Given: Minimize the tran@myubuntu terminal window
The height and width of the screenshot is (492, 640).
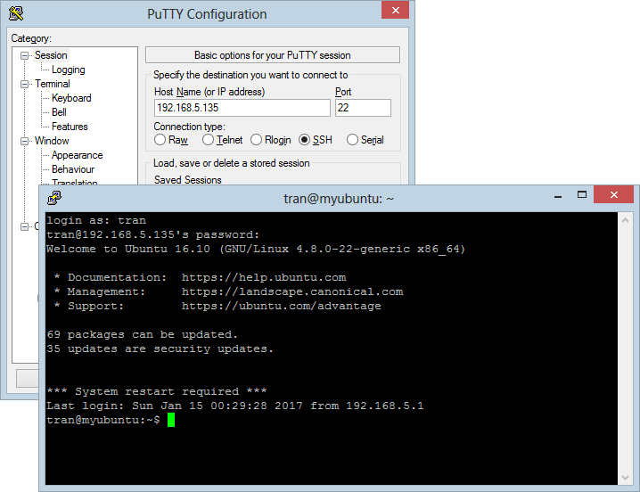Looking at the screenshot, I should click(558, 196).
